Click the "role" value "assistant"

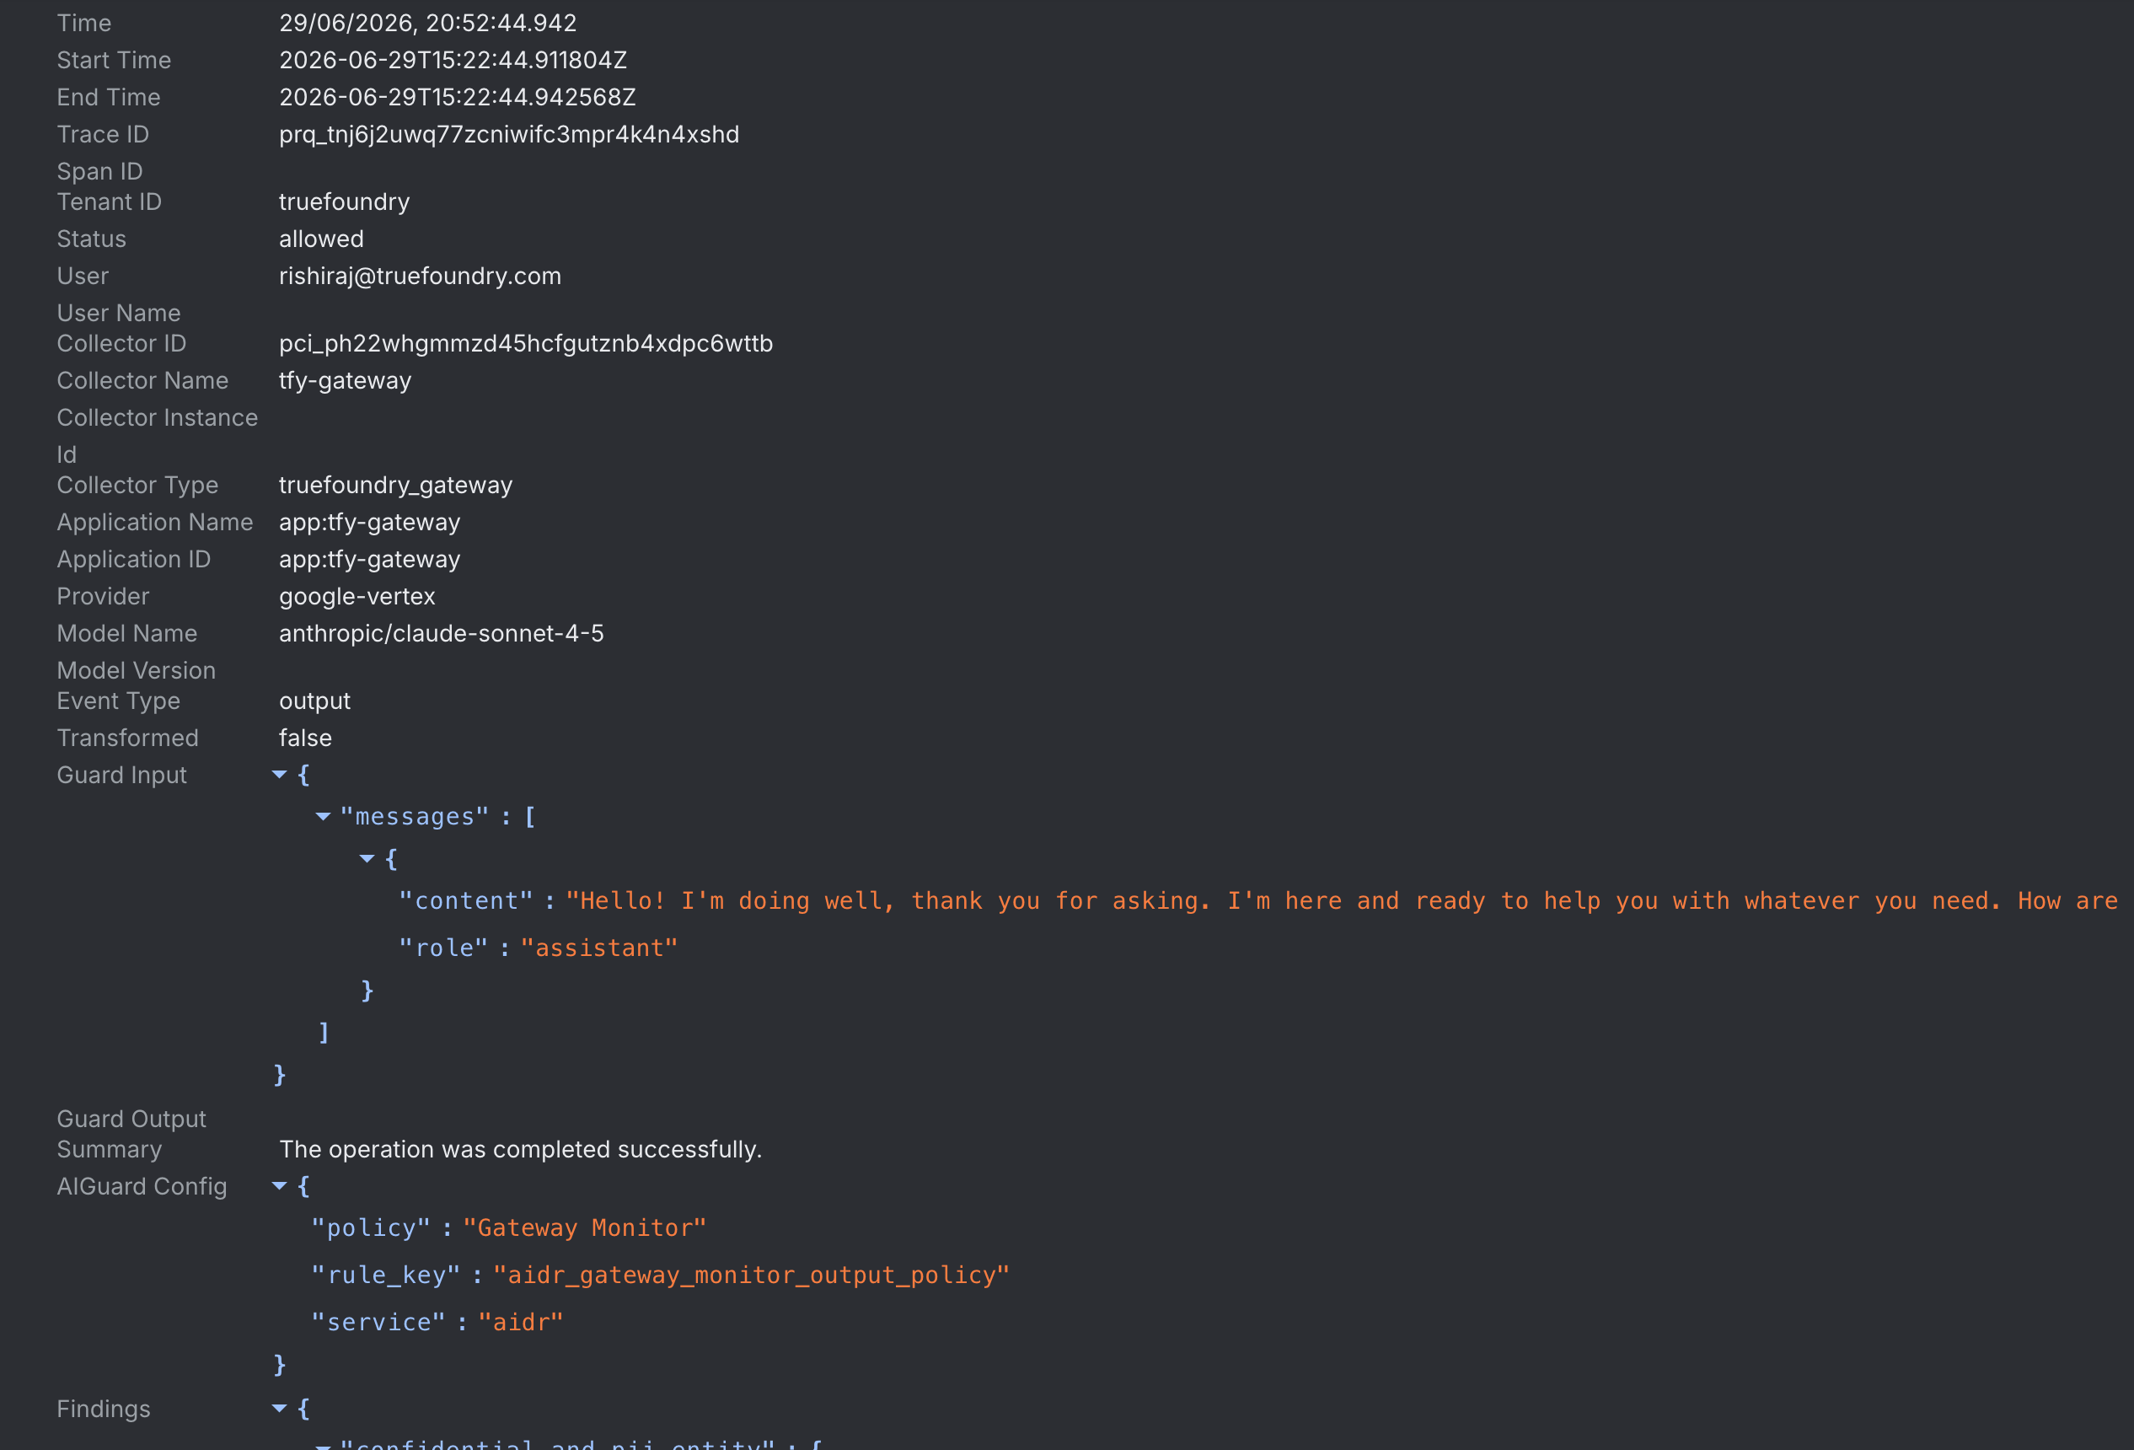coord(598,948)
